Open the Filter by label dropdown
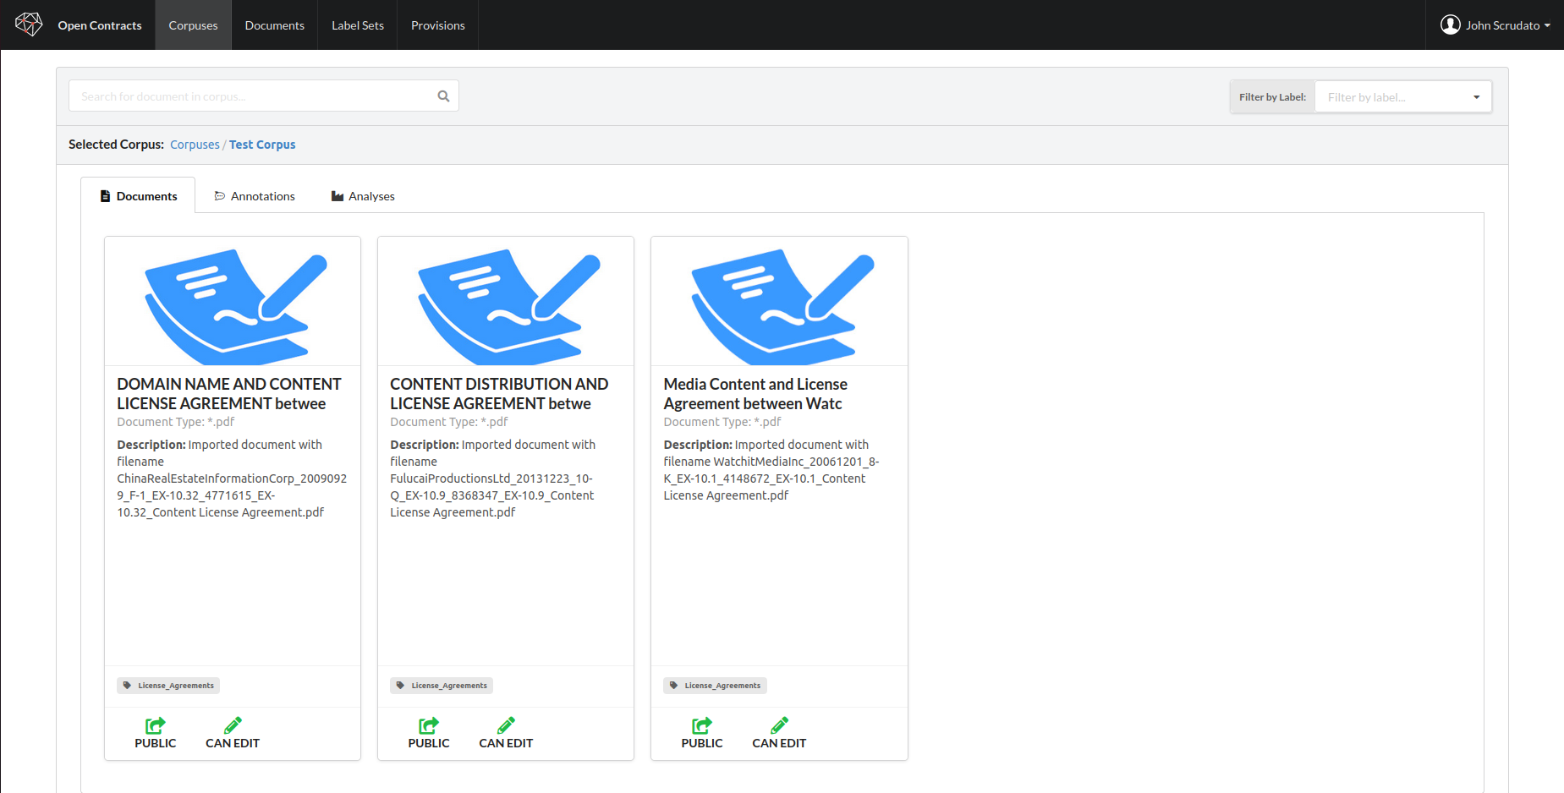The image size is (1564, 793). coord(1403,97)
